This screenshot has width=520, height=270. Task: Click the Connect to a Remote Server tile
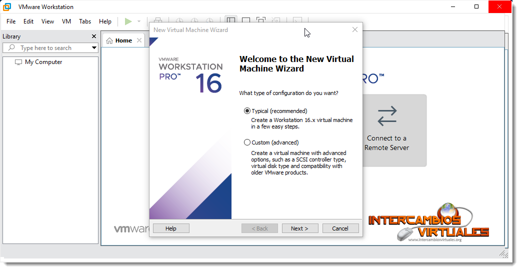(394, 130)
